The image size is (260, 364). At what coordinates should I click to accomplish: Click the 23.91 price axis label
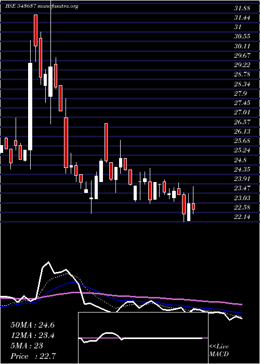pos(242,179)
